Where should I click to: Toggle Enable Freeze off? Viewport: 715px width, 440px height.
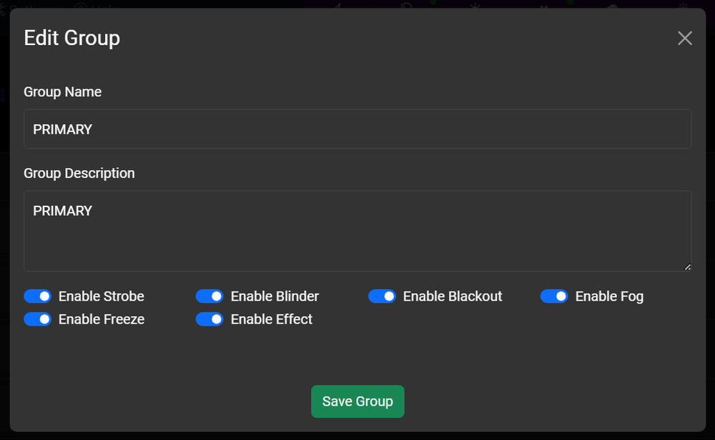click(37, 319)
